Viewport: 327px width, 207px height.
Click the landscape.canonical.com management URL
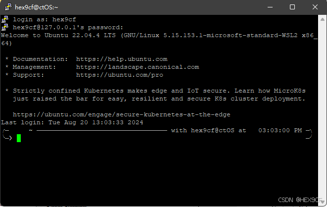click(138, 67)
